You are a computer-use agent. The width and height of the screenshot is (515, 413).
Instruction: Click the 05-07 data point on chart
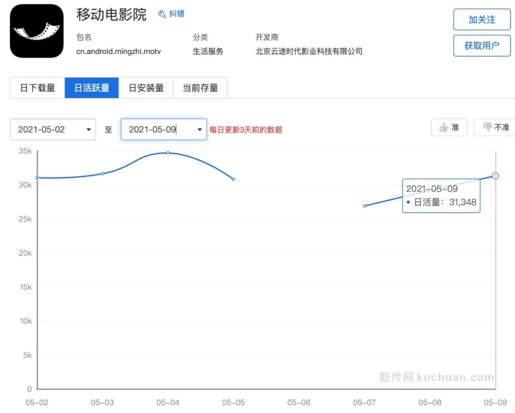364,206
